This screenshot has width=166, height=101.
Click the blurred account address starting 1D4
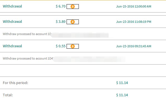click(89, 59)
